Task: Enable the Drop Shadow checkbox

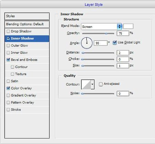Action: click(x=8, y=31)
